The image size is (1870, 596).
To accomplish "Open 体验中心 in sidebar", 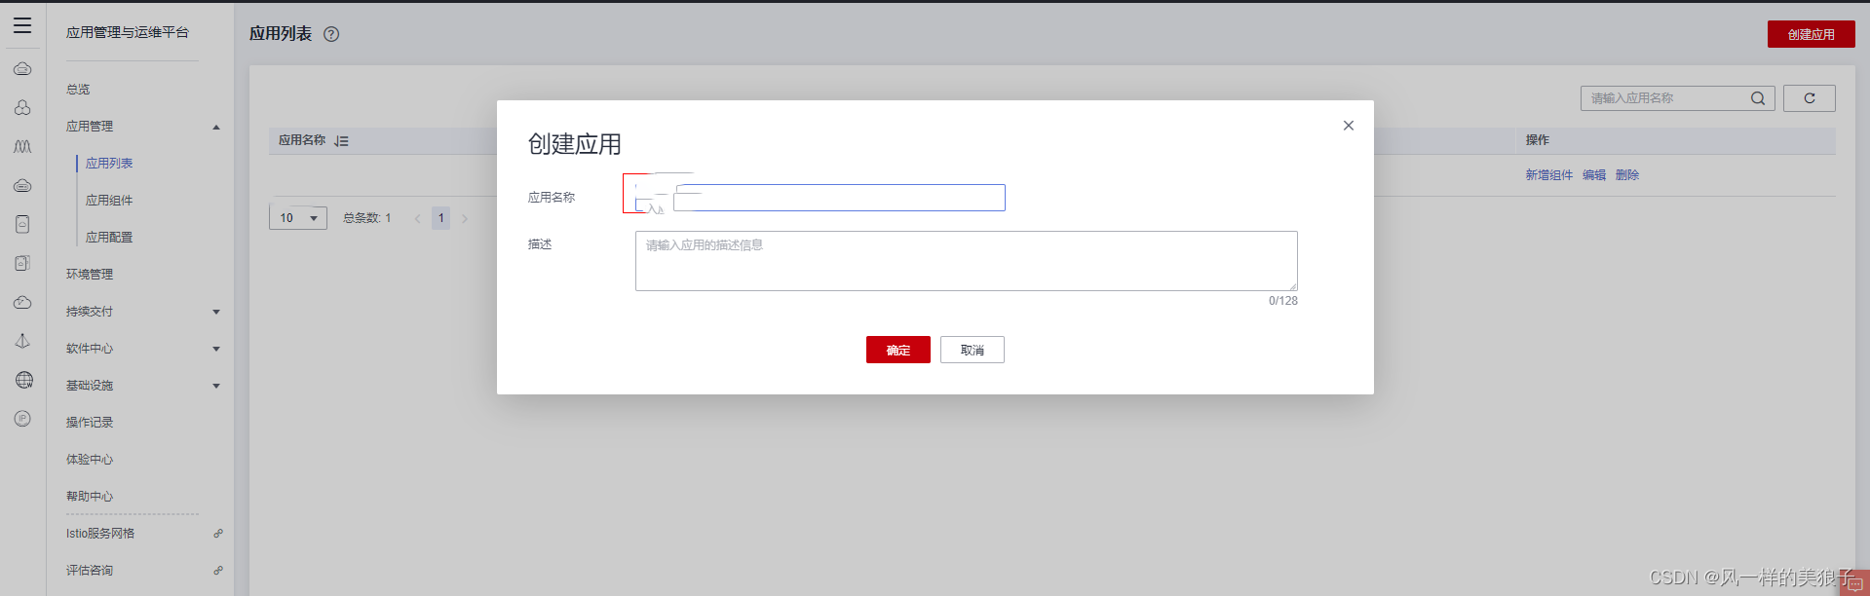I will point(90,460).
